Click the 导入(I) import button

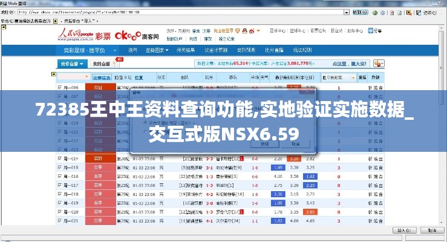point(405,230)
